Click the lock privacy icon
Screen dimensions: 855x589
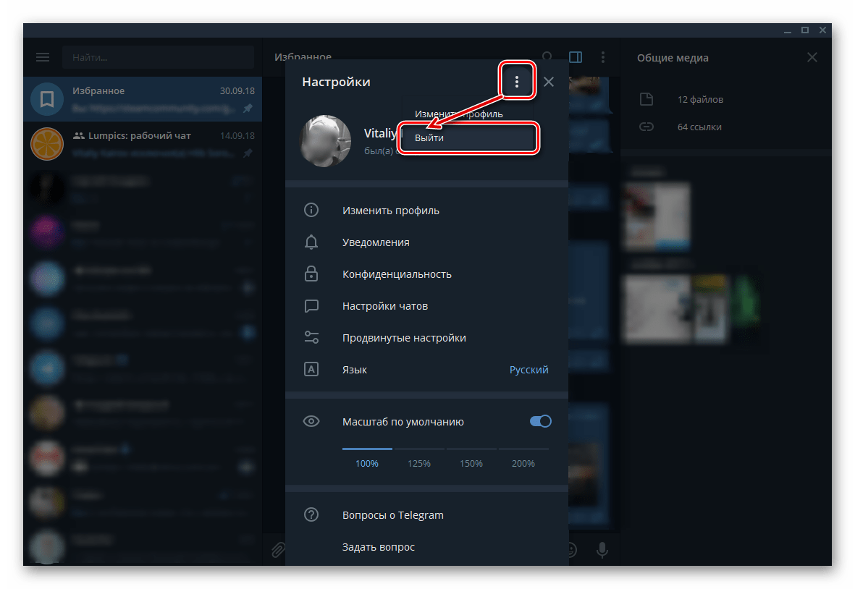coord(311,274)
